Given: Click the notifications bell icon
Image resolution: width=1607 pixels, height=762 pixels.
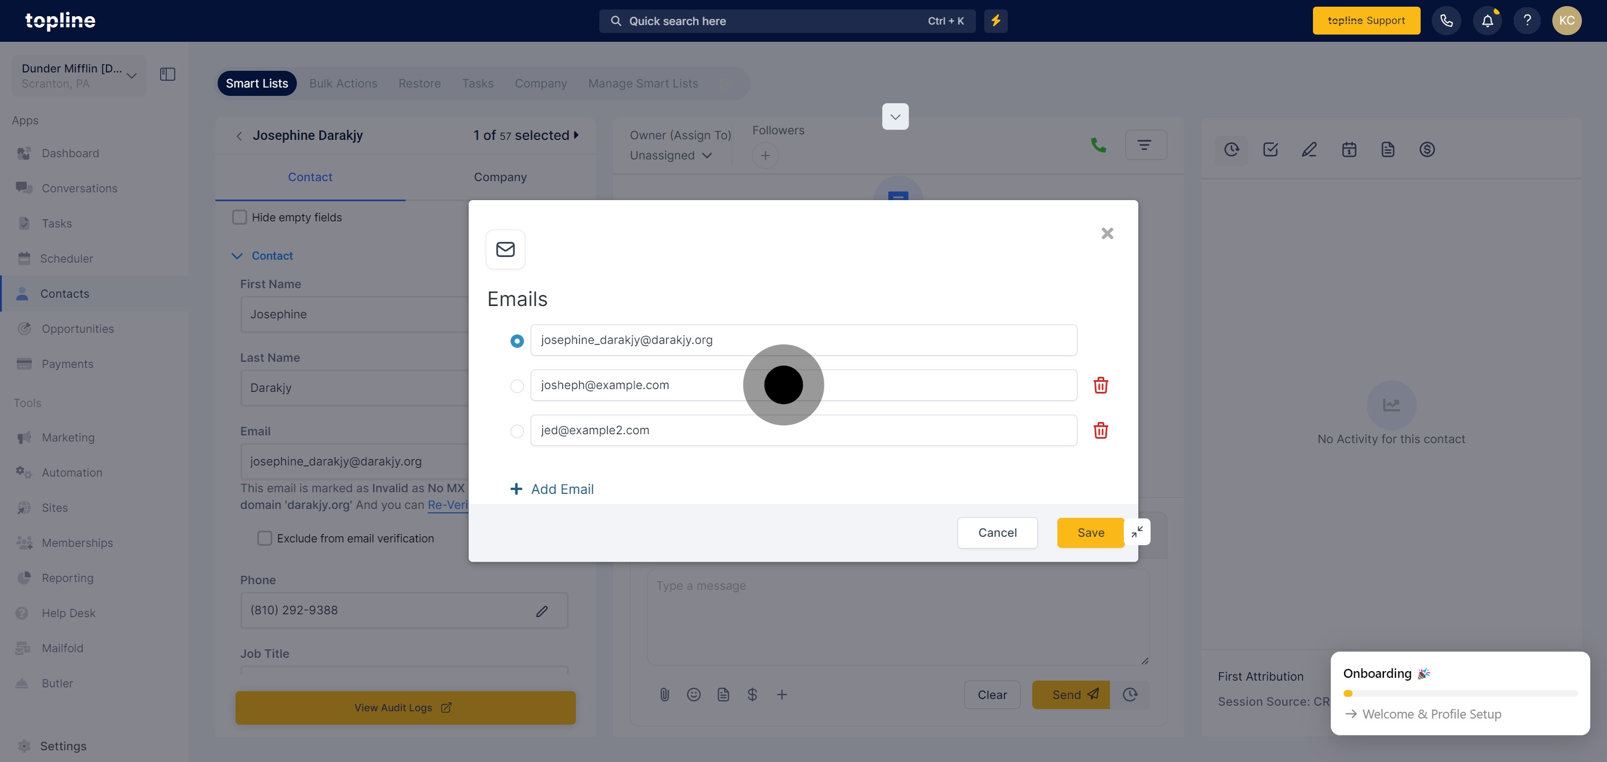Looking at the screenshot, I should coord(1487,21).
